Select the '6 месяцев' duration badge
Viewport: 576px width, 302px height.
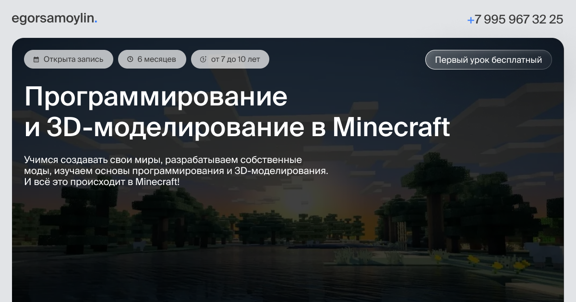[152, 59]
